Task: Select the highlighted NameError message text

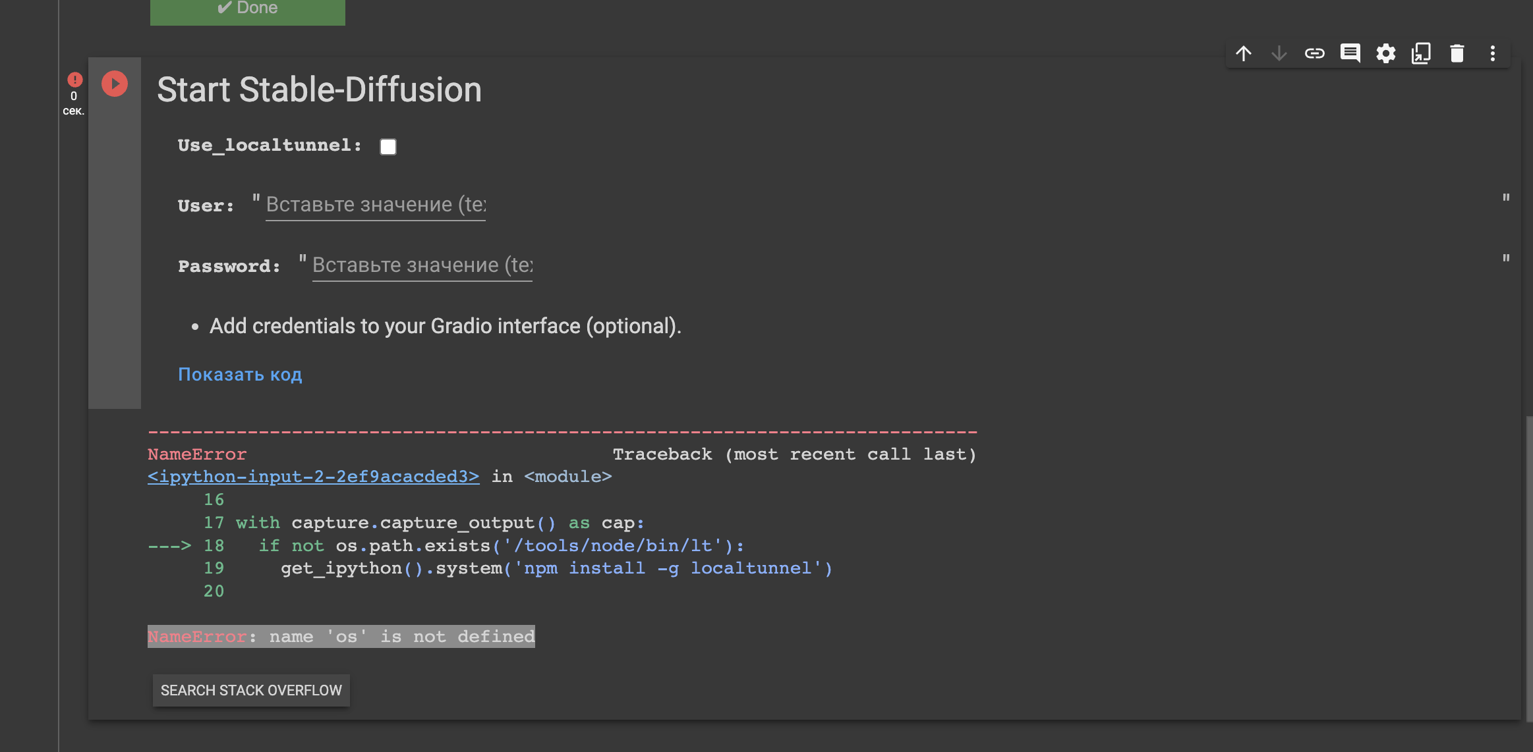Action: [341, 635]
